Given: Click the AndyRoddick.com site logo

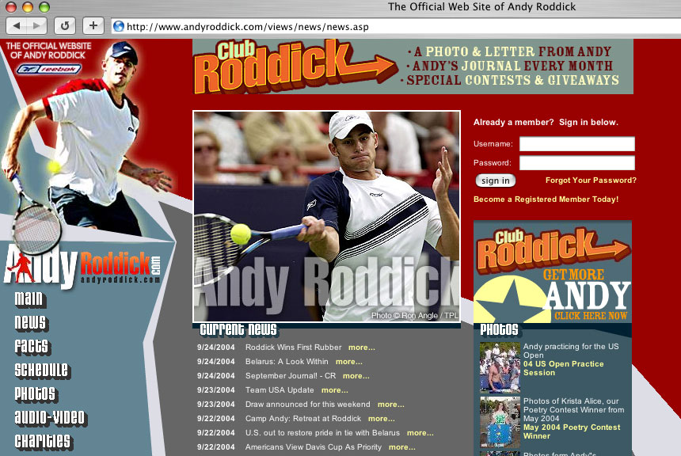Looking at the screenshot, I should 82,266.
